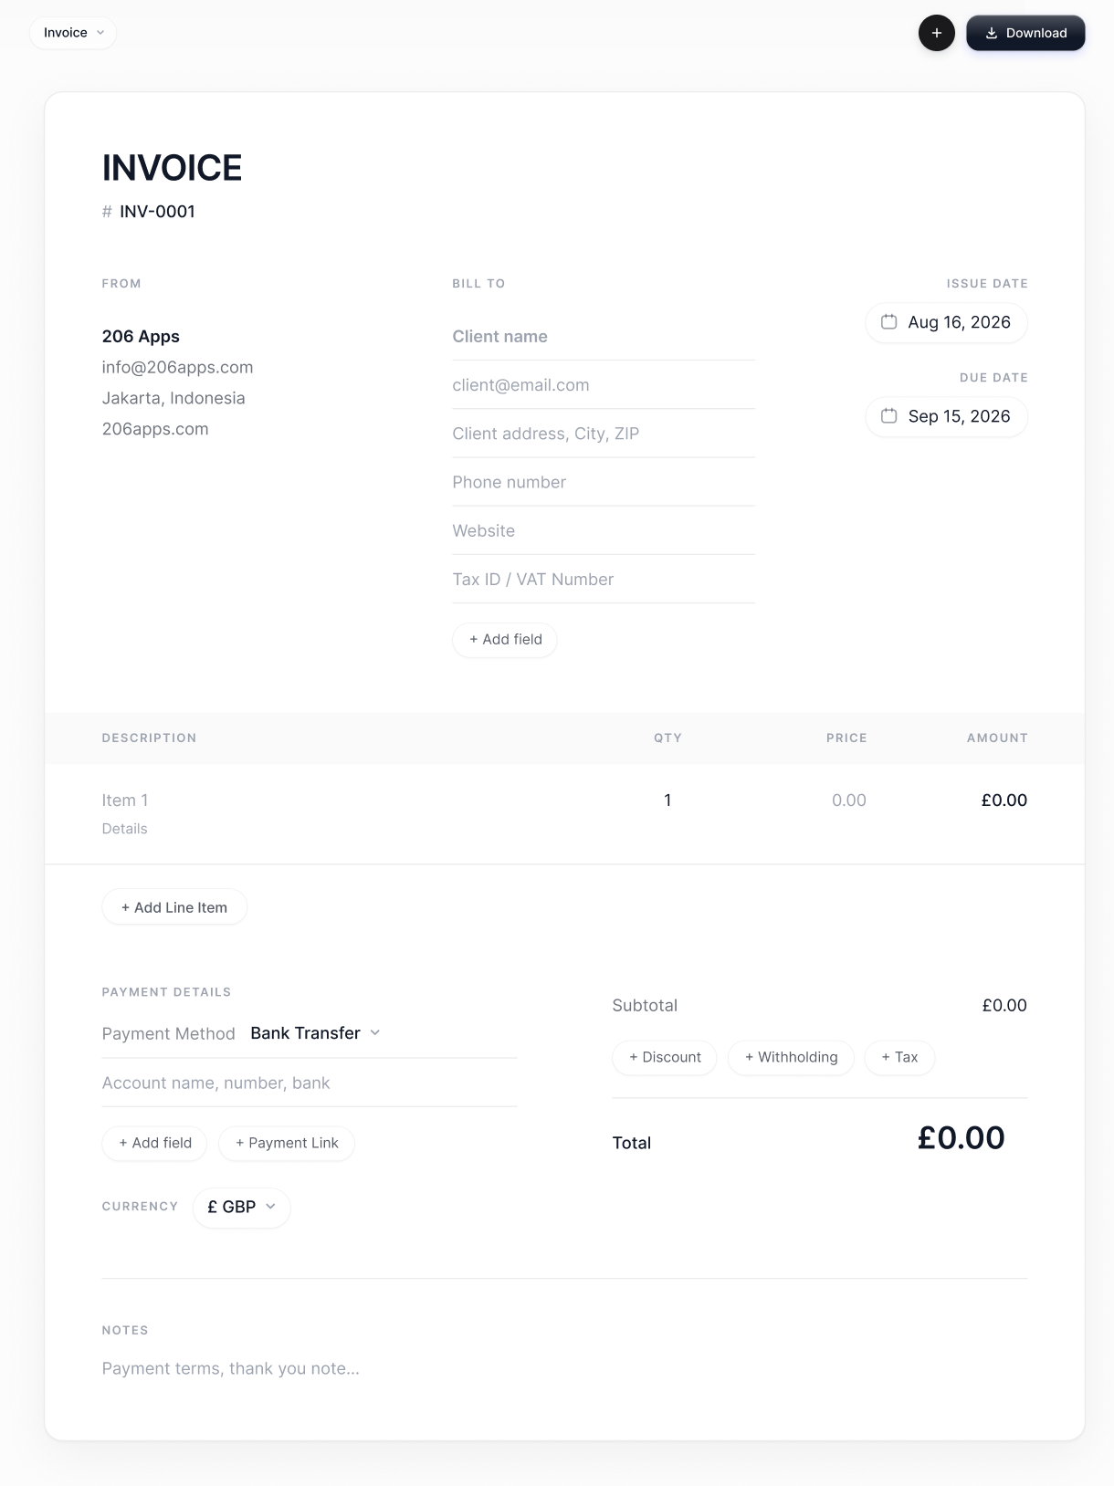
Task: Click the hash symbol before INV-0001
Action: click(107, 212)
